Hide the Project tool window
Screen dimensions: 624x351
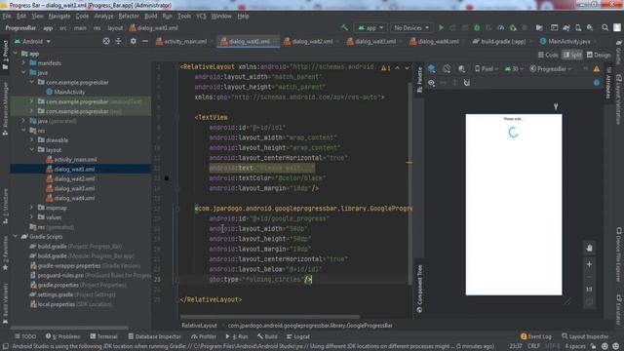coord(145,41)
